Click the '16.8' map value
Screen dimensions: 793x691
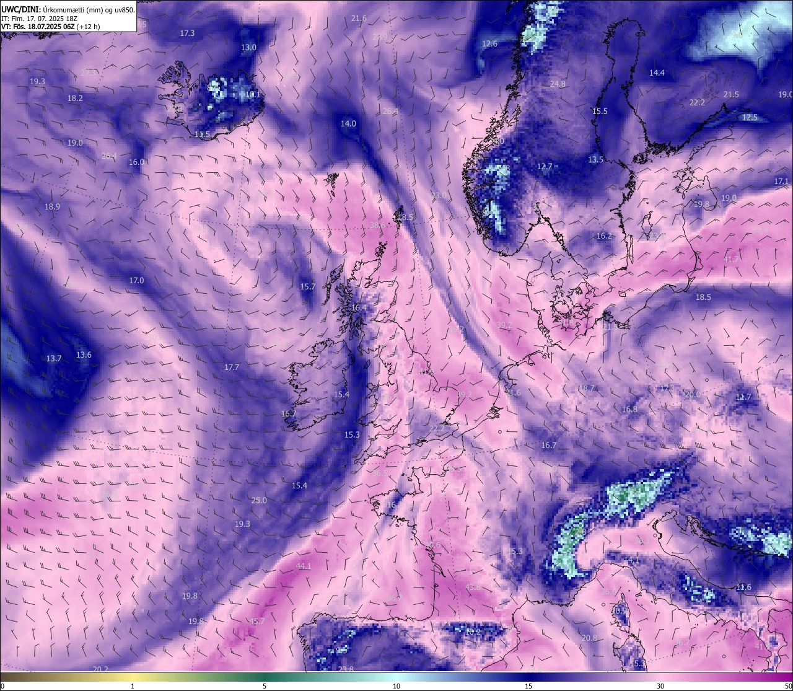629,409
